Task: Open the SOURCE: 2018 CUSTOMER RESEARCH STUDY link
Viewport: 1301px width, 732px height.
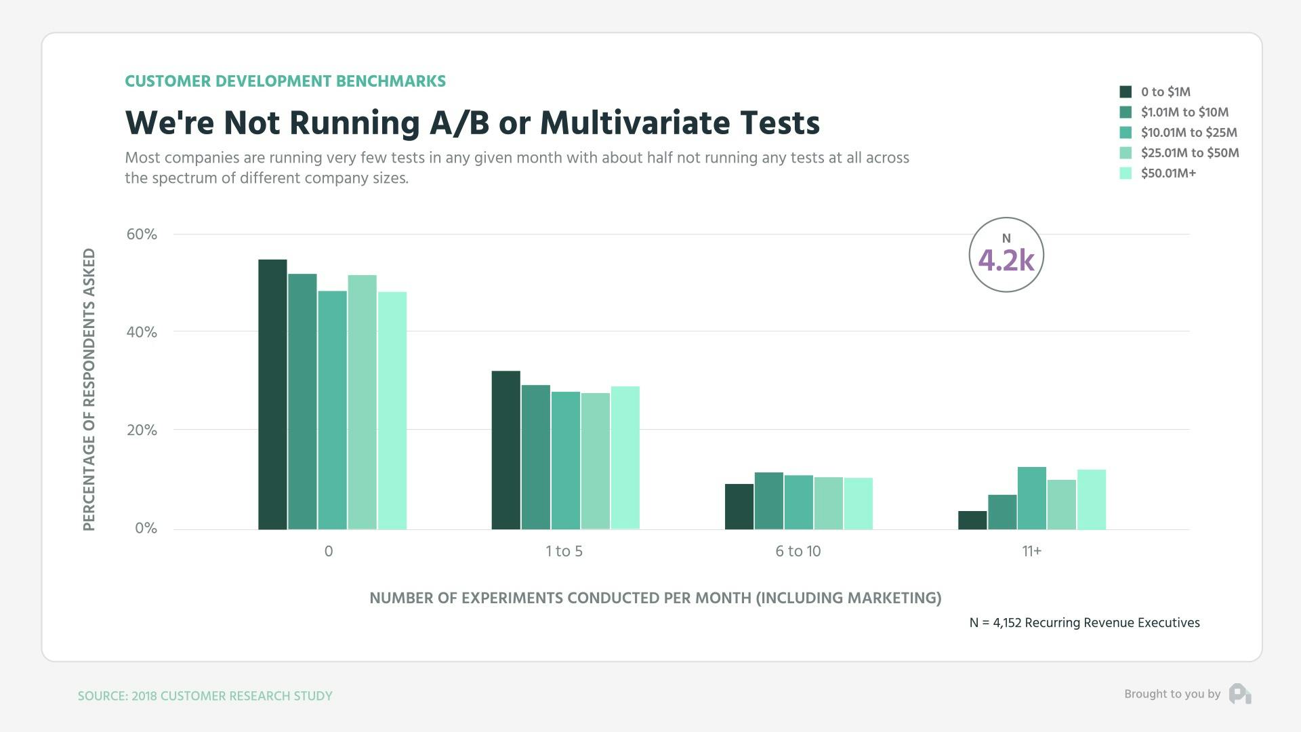Action: (x=205, y=695)
